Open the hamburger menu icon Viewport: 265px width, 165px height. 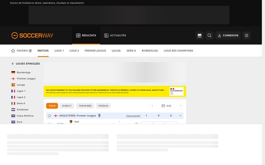247,35
